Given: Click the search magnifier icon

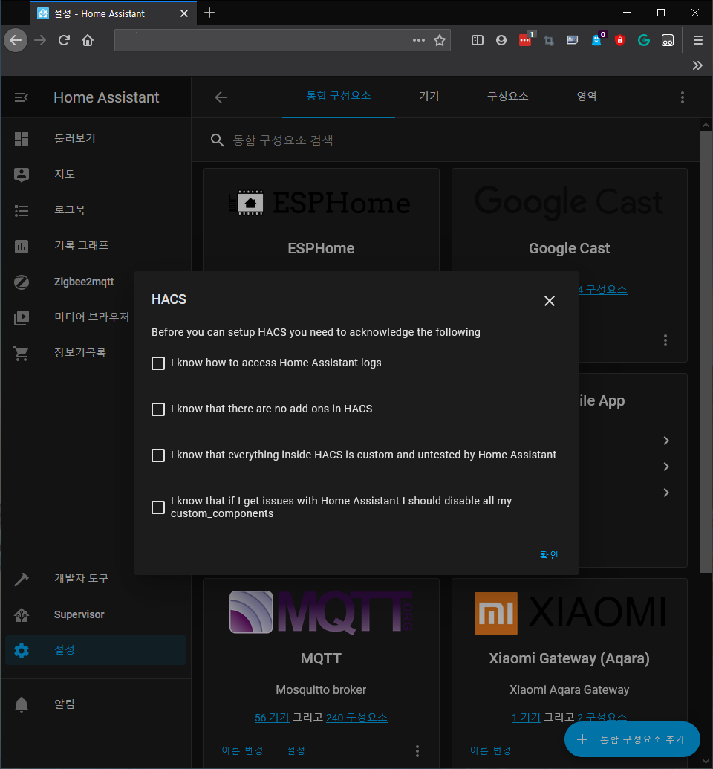Looking at the screenshot, I should click(217, 140).
